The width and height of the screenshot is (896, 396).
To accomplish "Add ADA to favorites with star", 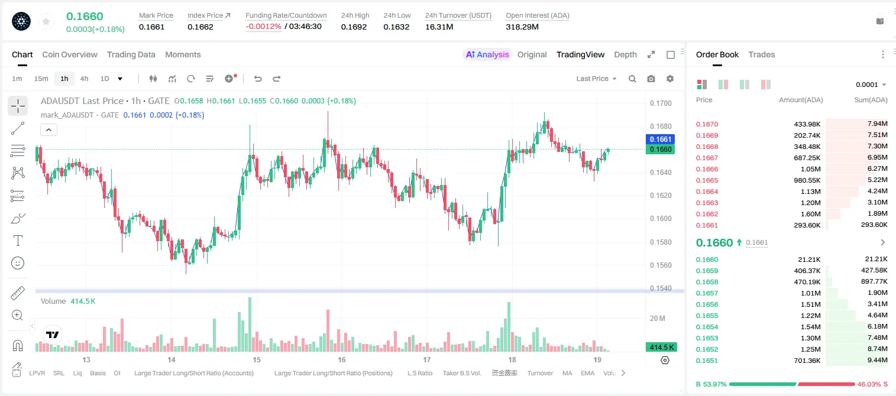I will pyautogui.click(x=46, y=22).
